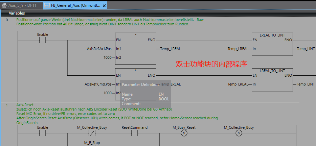
Task: Click the ResetCommand contact in rung 1
Action: tap(134, 133)
